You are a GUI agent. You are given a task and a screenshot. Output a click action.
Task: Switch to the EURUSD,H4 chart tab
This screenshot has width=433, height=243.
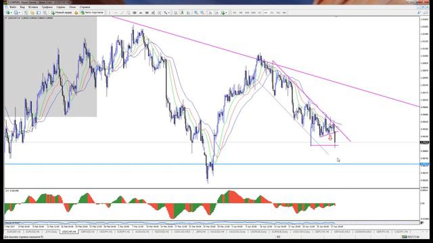pyautogui.click(x=32, y=232)
